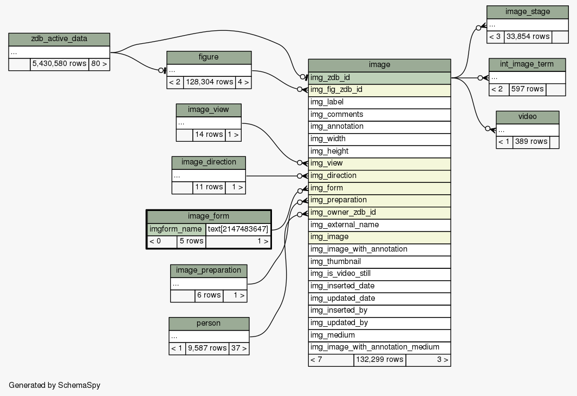Open the image_preparation table header
Viewport: 577px width, 396px height.
click(209, 270)
